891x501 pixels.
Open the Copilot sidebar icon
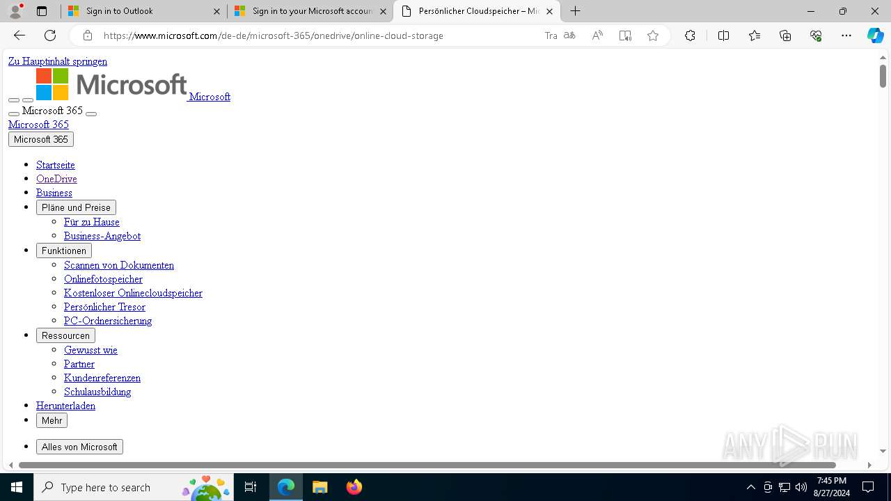(875, 35)
